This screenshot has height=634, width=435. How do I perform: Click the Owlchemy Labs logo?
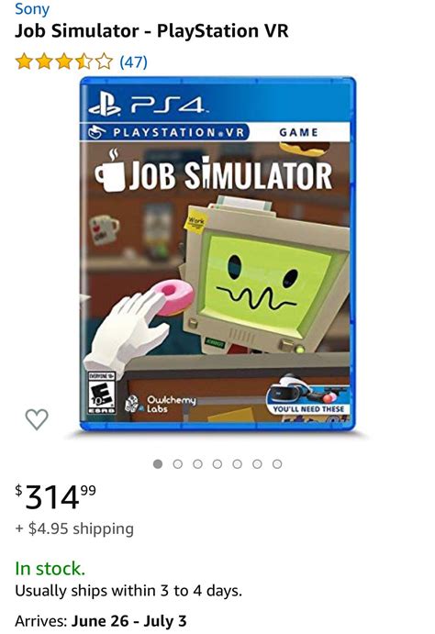pyautogui.click(x=161, y=404)
